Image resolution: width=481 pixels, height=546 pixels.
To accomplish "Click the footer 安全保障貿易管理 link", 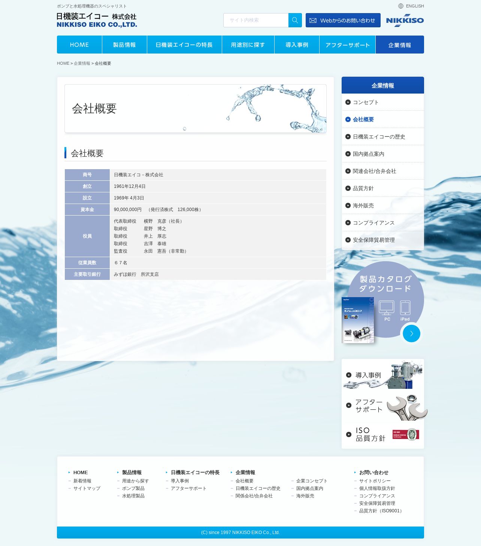I will point(377,503).
